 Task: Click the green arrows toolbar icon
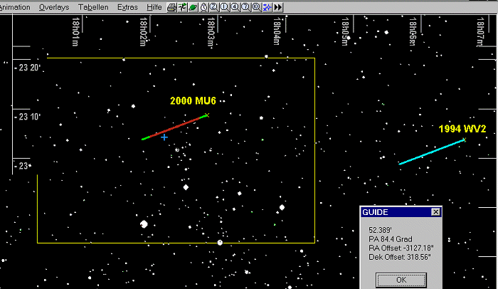point(183,6)
